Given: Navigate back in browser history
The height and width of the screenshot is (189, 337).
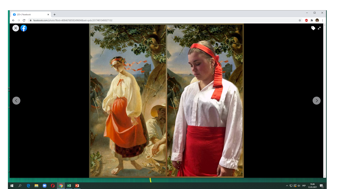Looking at the screenshot, I should point(13,20).
